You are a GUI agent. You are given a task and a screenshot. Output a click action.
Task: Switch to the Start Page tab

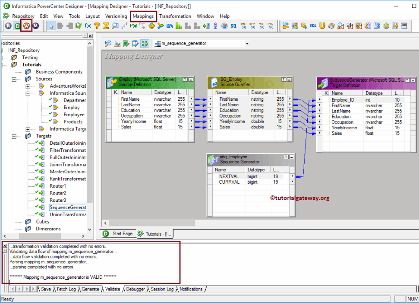click(122, 233)
